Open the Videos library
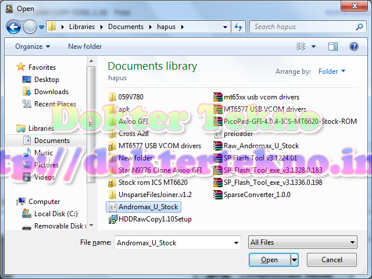Viewport: 372px width, 279px height. 38,177
